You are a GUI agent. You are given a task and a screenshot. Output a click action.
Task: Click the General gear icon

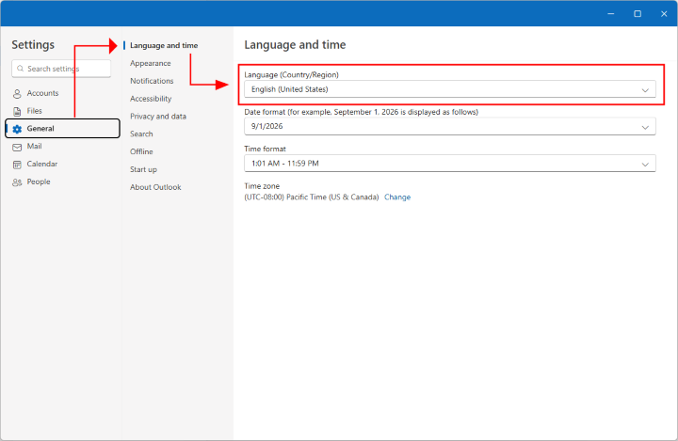point(17,129)
